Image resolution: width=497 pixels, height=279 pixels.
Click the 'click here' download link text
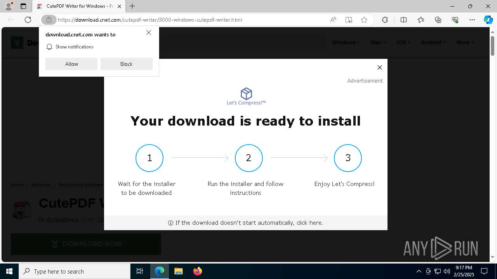(x=310, y=223)
